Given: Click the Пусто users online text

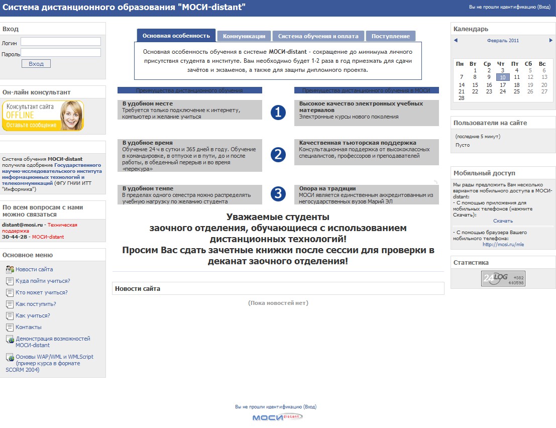Looking at the screenshot, I should coord(463,145).
